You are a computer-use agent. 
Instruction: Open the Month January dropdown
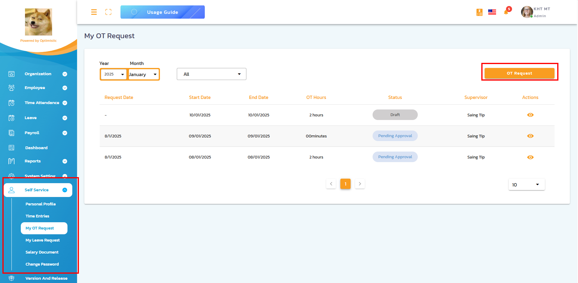point(143,74)
